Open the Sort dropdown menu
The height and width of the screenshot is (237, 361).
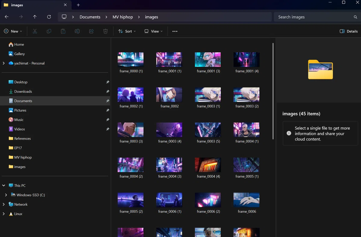pyautogui.click(x=127, y=31)
